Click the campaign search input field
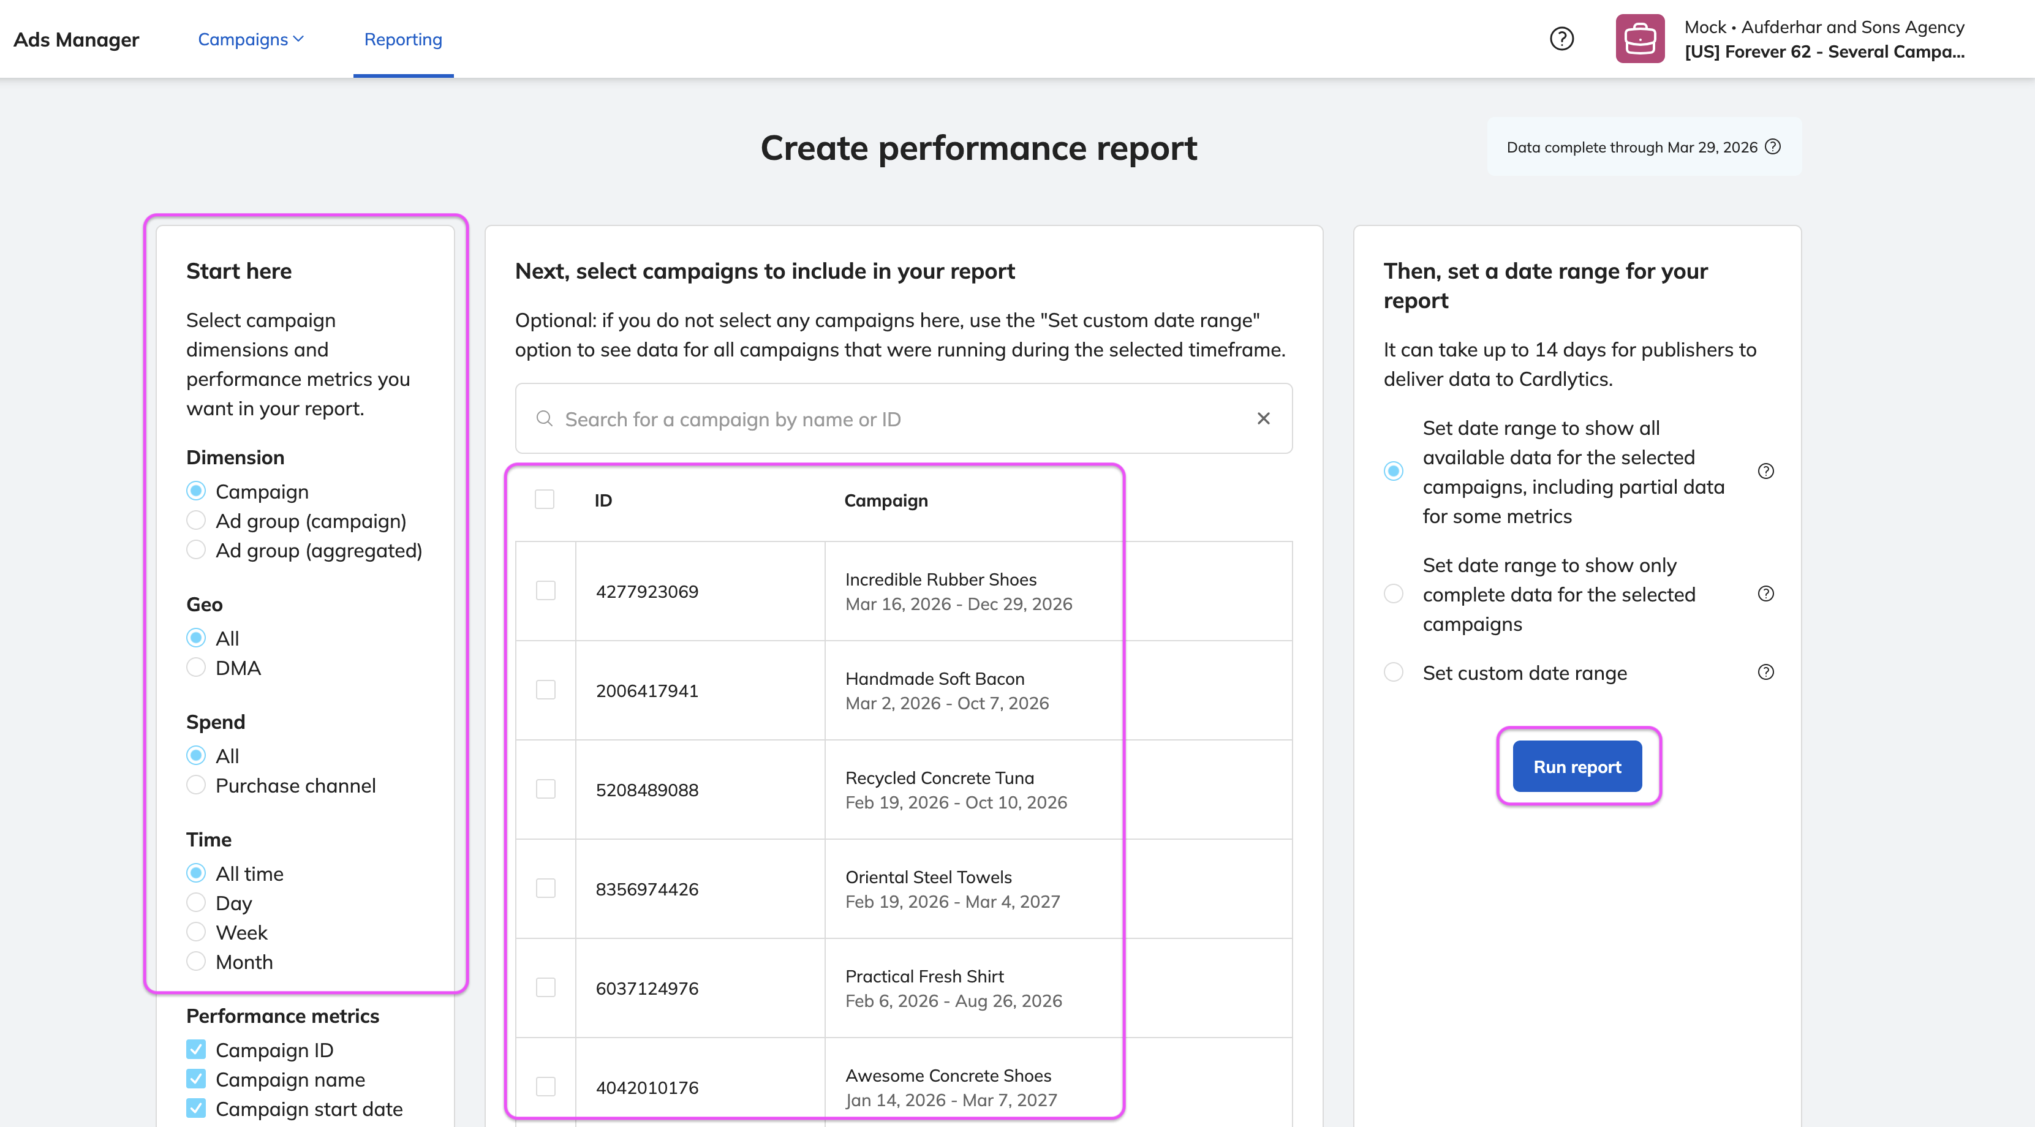 point(900,418)
